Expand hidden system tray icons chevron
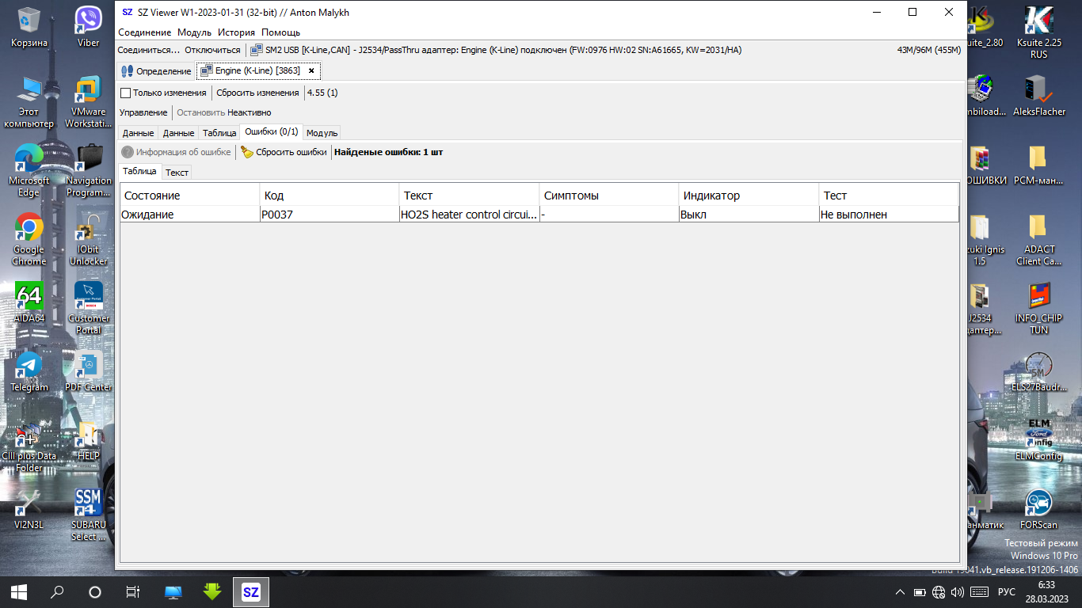The width and height of the screenshot is (1082, 608). (x=900, y=592)
